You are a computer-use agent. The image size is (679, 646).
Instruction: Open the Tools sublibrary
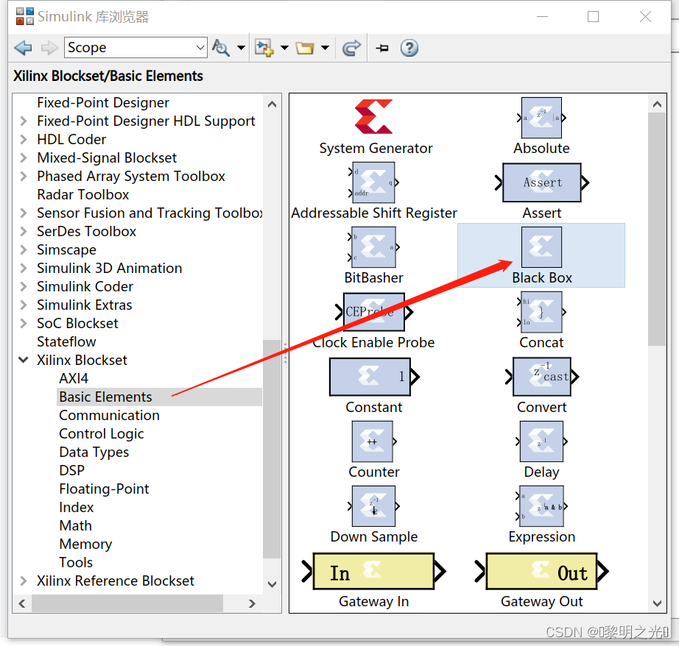(76, 563)
